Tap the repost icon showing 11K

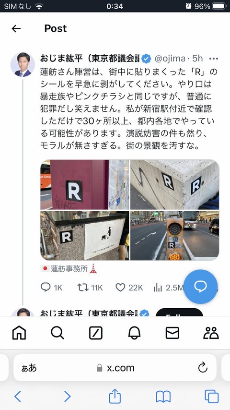[x=83, y=288]
